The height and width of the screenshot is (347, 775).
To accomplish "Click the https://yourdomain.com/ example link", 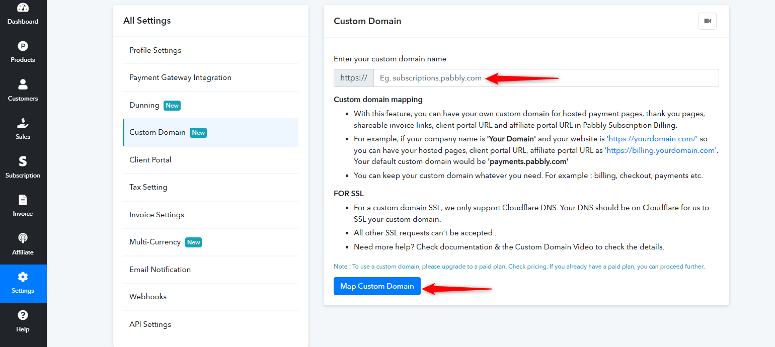I will pyautogui.click(x=653, y=139).
